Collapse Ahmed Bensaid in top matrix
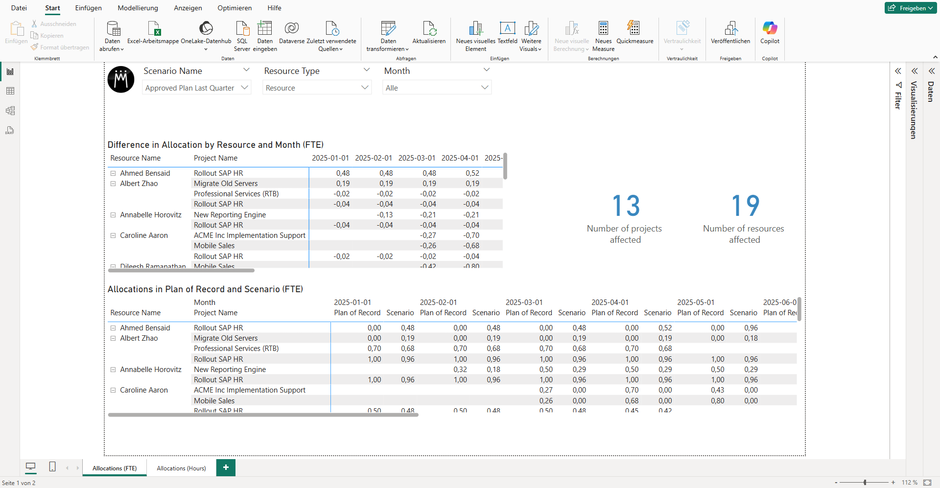The image size is (940, 488). [x=113, y=173]
